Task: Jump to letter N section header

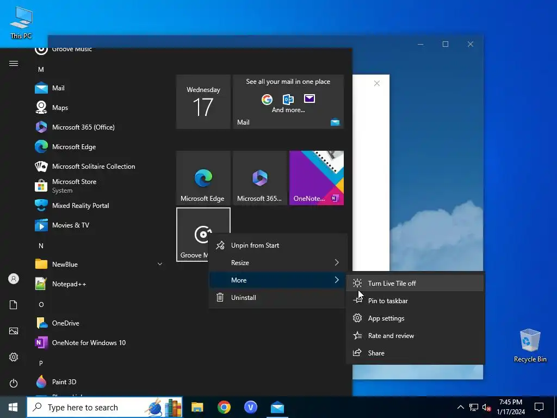Action: tap(41, 245)
